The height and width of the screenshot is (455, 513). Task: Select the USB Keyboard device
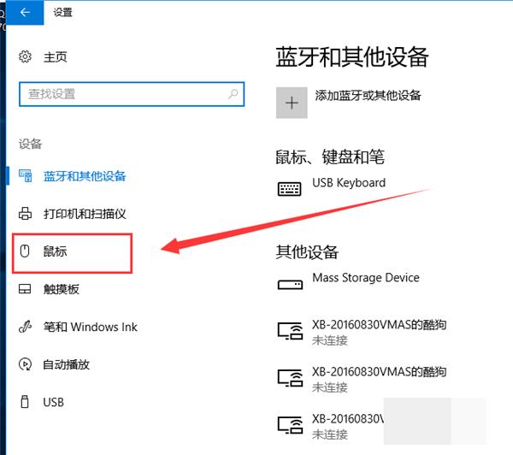point(349,183)
